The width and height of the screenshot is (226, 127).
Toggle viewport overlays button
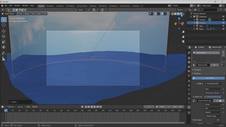pos(162,14)
